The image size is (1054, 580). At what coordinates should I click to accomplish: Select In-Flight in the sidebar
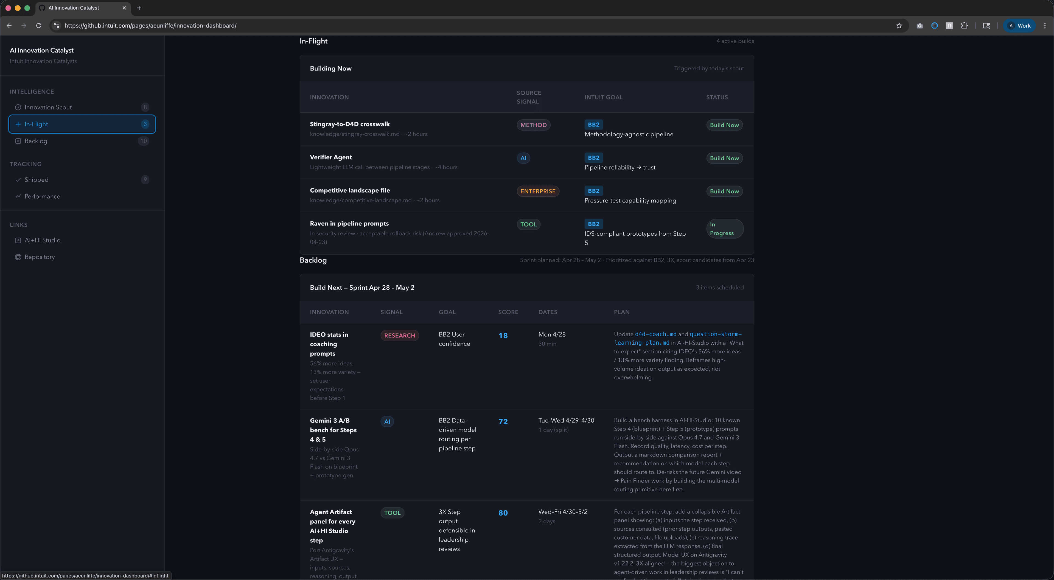[x=82, y=124]
